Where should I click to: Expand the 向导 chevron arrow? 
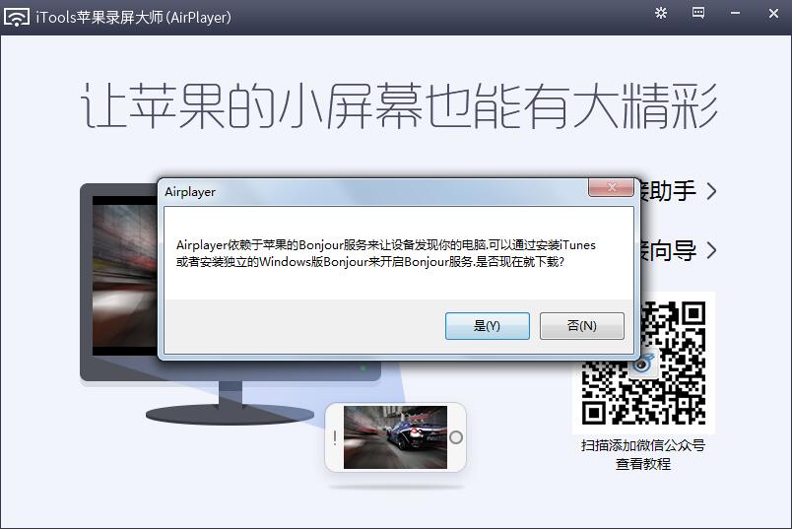(x=711, y=251)
